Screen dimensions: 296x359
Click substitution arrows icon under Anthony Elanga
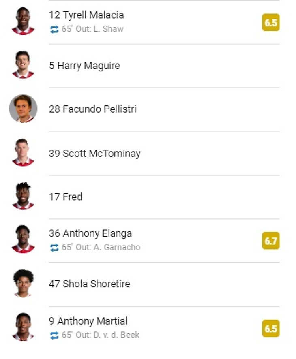pos(54,247)
